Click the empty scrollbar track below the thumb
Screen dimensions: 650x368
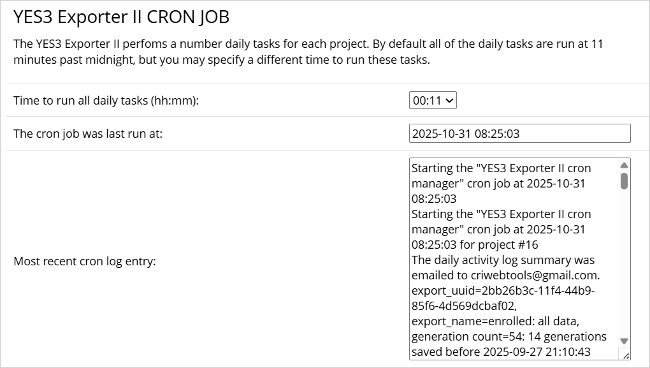[624, 268]
